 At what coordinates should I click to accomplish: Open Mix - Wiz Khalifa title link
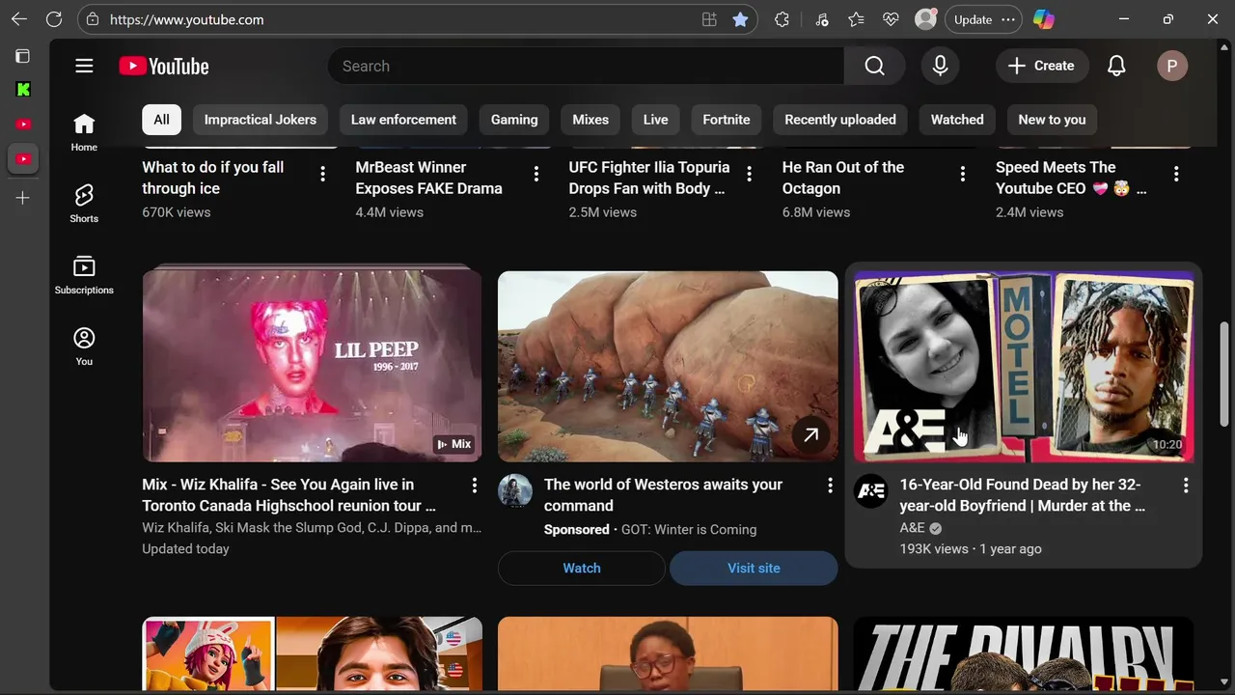(x=288, y=495)
